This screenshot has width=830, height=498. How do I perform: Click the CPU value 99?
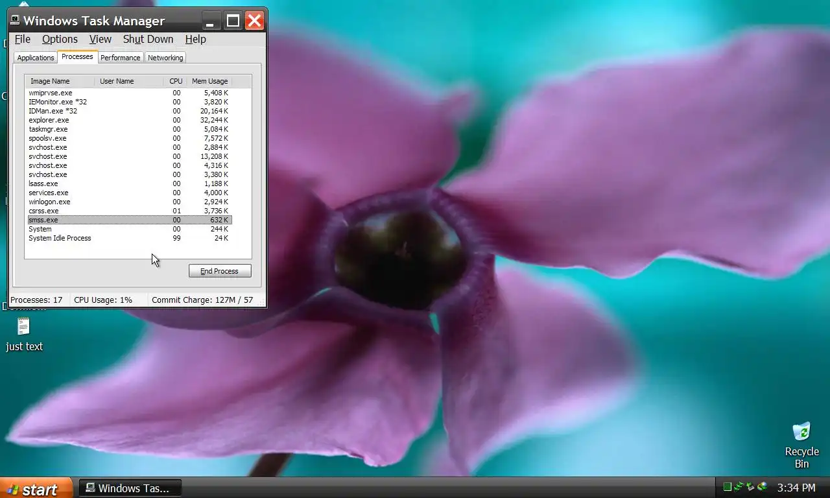(176, 238)
